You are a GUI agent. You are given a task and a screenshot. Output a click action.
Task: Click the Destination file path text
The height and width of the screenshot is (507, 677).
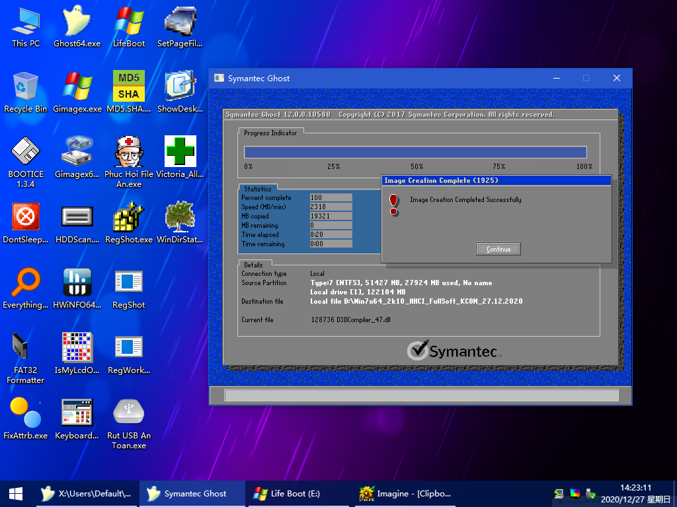tap(417, 301)
